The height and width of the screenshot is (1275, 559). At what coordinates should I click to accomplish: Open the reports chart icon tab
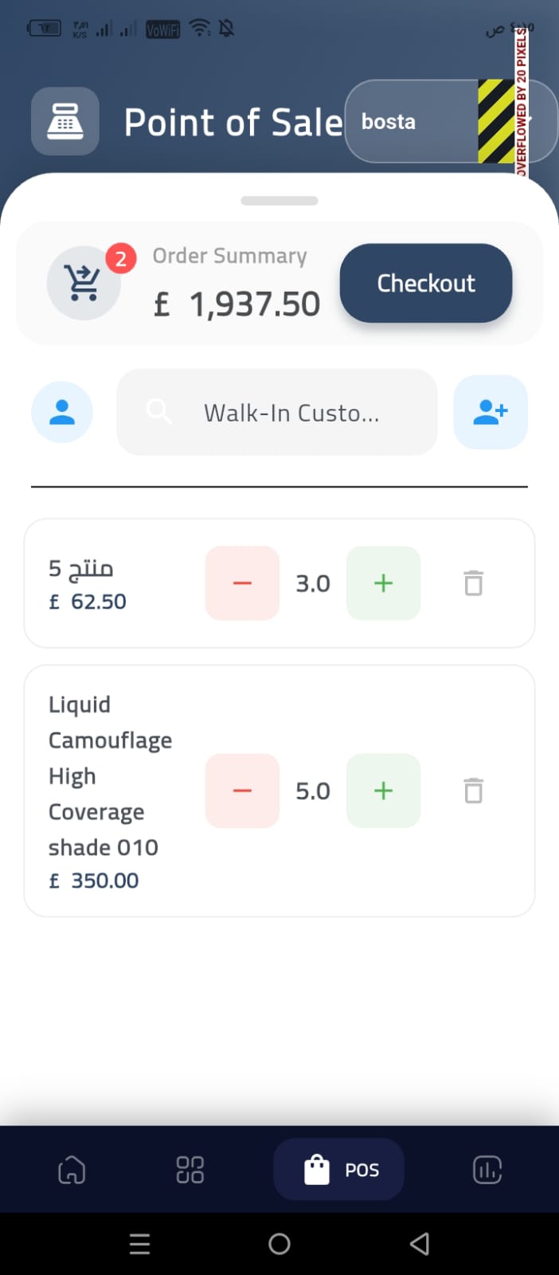point(487,1170)
